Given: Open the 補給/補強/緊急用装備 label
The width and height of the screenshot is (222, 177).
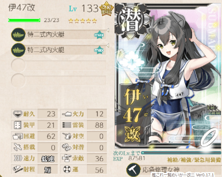Looking at the screenshot, I should pos(194,160).
